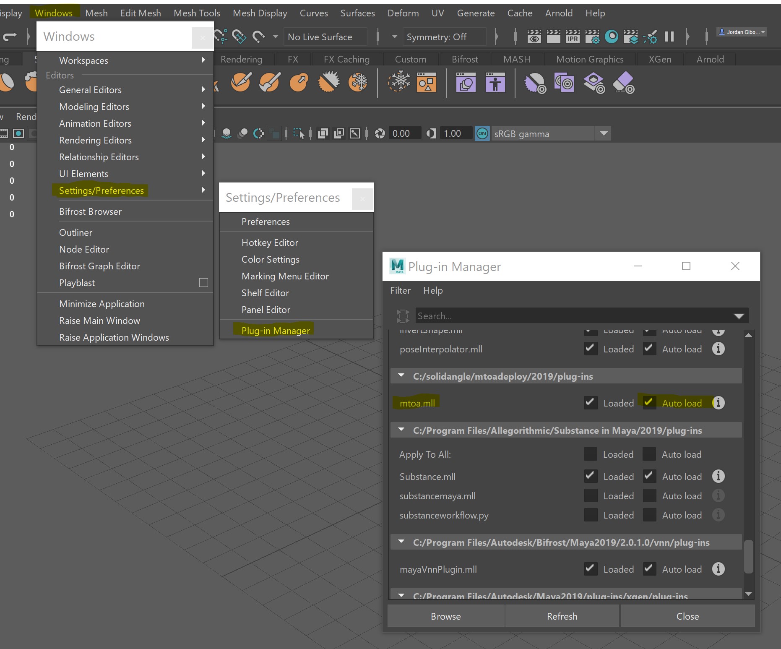
Task: Click the purple eraser shelf icon
Action: [x=624, y=83]
